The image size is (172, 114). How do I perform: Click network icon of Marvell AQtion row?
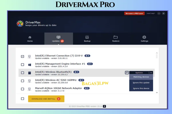(x=30, y=89)
